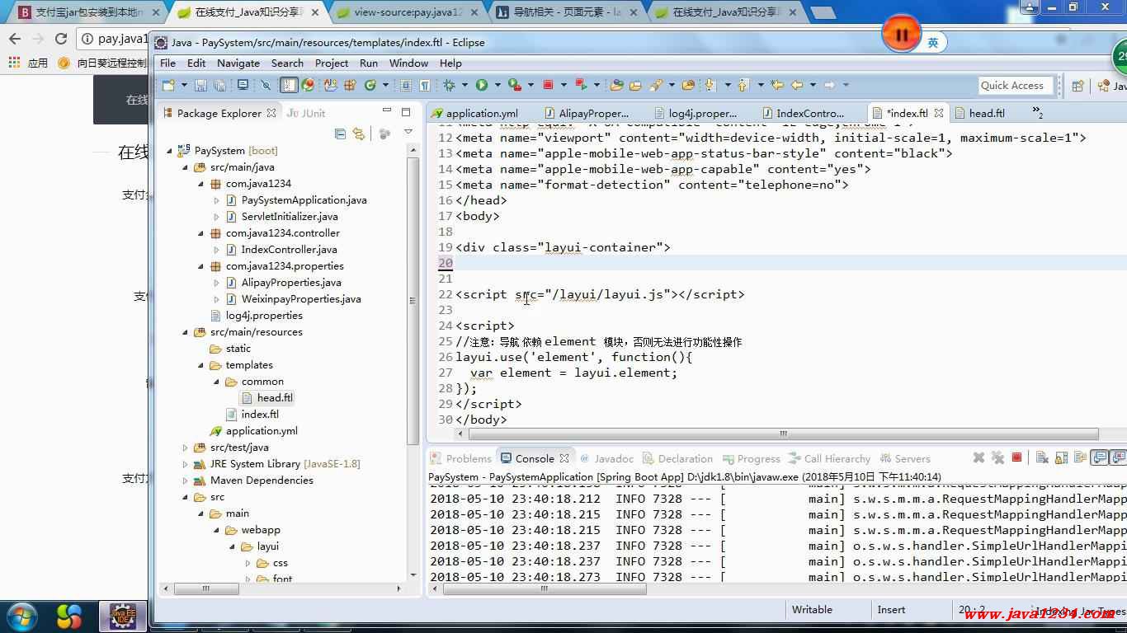Expand Maven Dependencies node
The height and width of the screenshot is (633, 1127).
[x=186, y=481]
